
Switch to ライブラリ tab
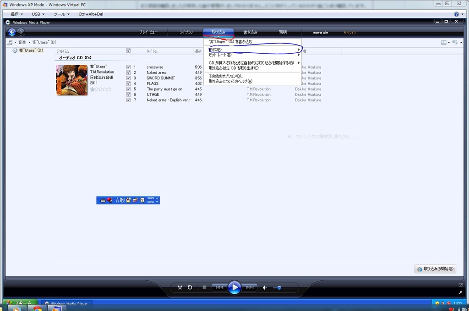186,32
